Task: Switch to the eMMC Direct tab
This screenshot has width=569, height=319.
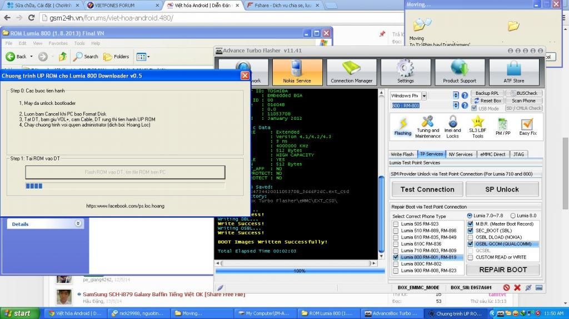Action: pyautogui.click(x=492, y=154)
